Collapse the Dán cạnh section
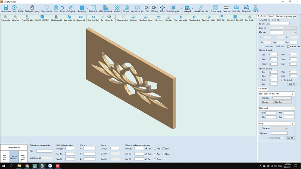This screenshot has height=169, width=301. coord(292,108)
